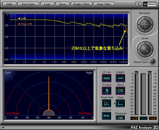Click the Load button in top toolbar
Viewport: 159px width, 130px height.
point(47,4)
